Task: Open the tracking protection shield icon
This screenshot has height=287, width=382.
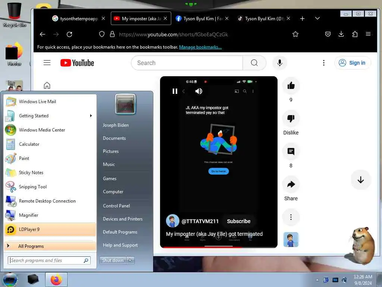Action: click(x=102, y=34)
